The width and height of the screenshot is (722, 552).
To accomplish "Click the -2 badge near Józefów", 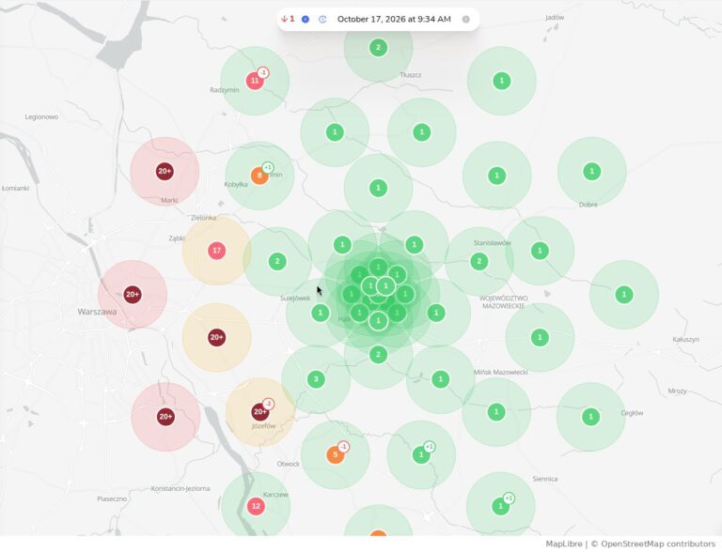I will click(x=269, y=404).
